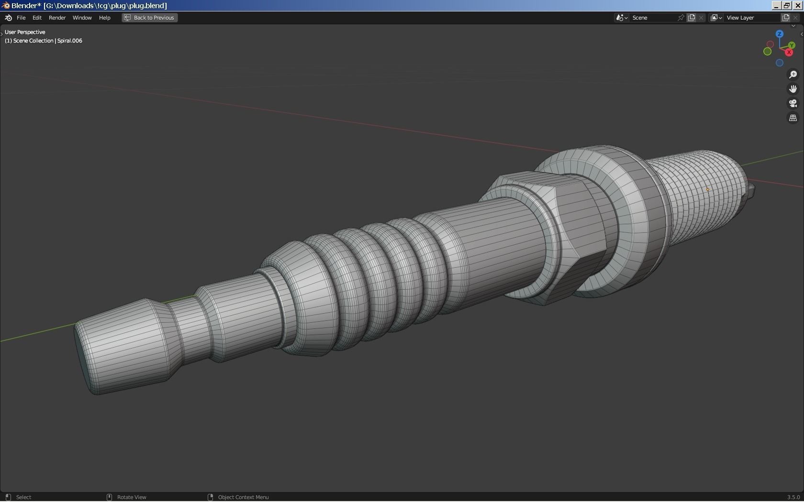Viewport: 804px width, 502px height.
Task: Open the Edit menu
Action: pos(37,18)
